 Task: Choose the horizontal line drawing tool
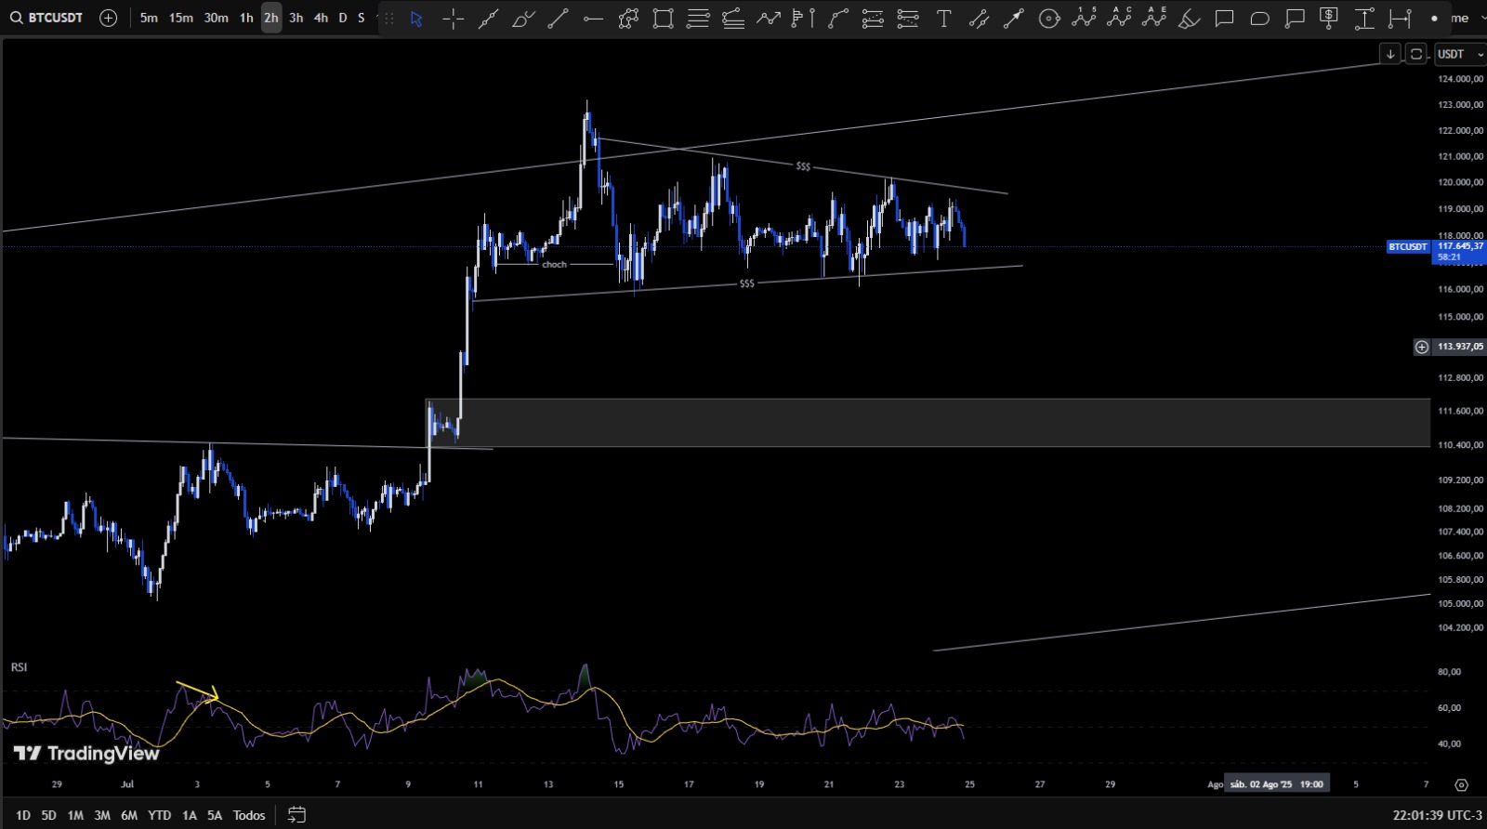[x=593, y=19]
